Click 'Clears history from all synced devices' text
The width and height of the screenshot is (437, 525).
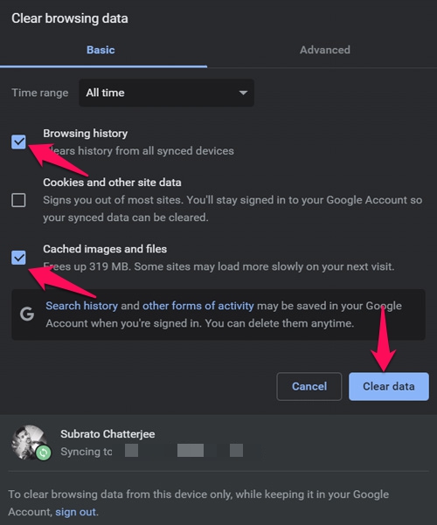(x=138, y=150)
